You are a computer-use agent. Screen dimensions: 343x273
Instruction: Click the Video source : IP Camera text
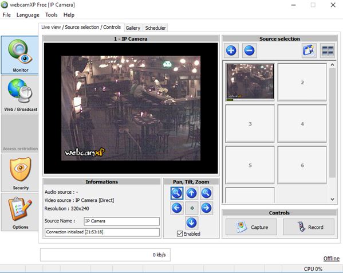pyautogui.click(x=79, y=200)
